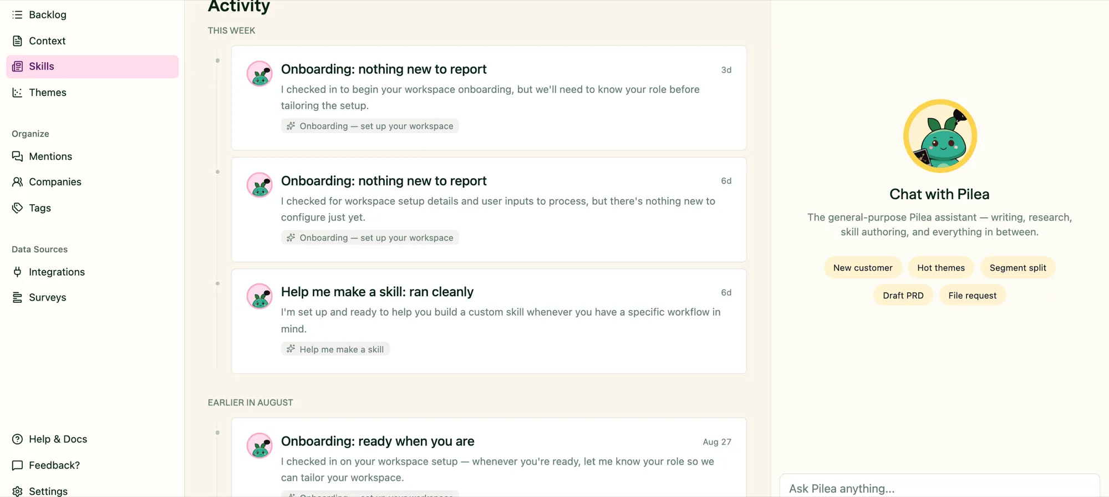Go to Themes section
Image resolution: width=1109 pixels, height=497 pixels.
tap(92, 93)
